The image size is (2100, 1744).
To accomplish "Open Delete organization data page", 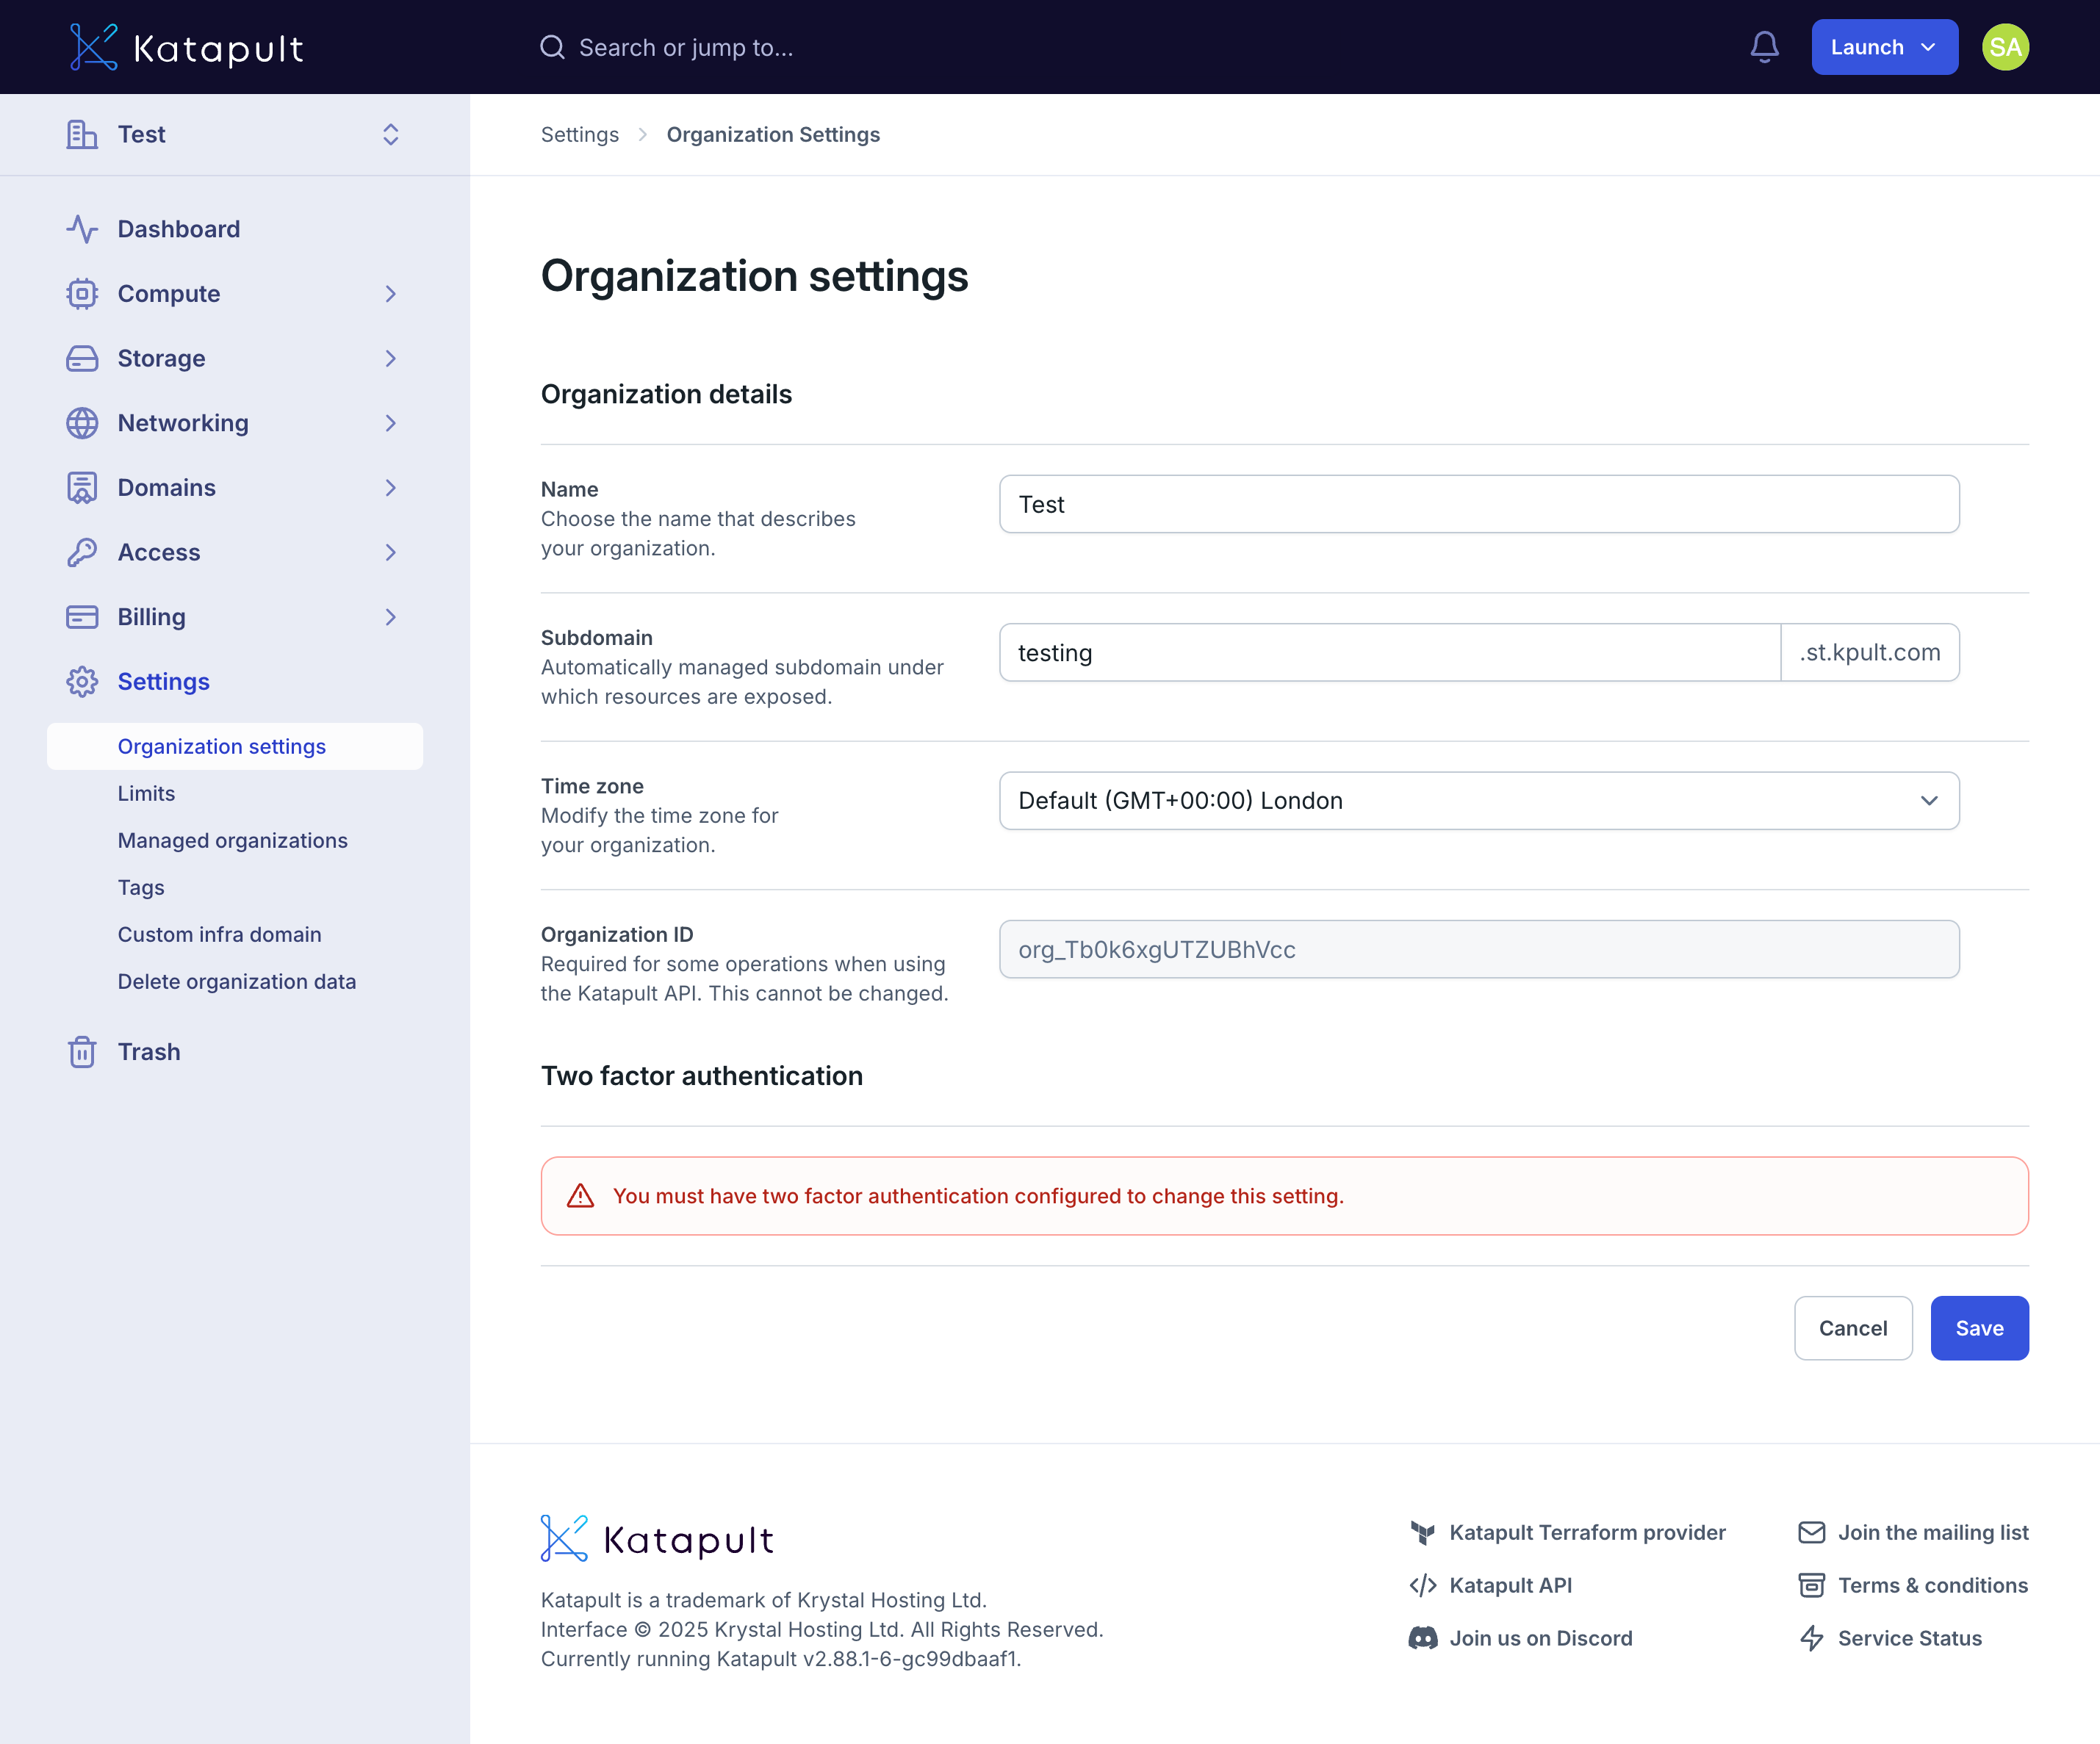I will pyautogui.click(x=236, y=982).
